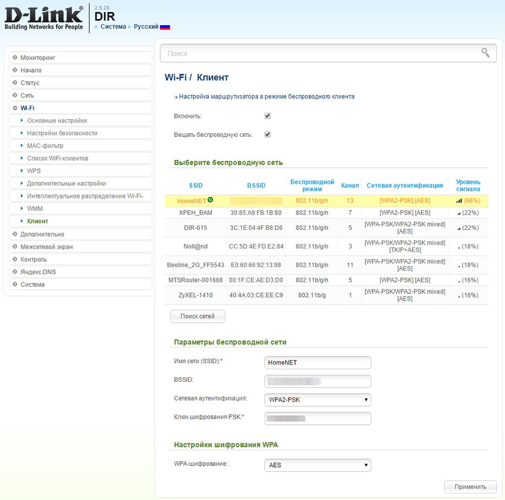Click BSSID 30:85:A9:FB:1B:80 cell
The image size is (505, 500).
click(256, 213)
